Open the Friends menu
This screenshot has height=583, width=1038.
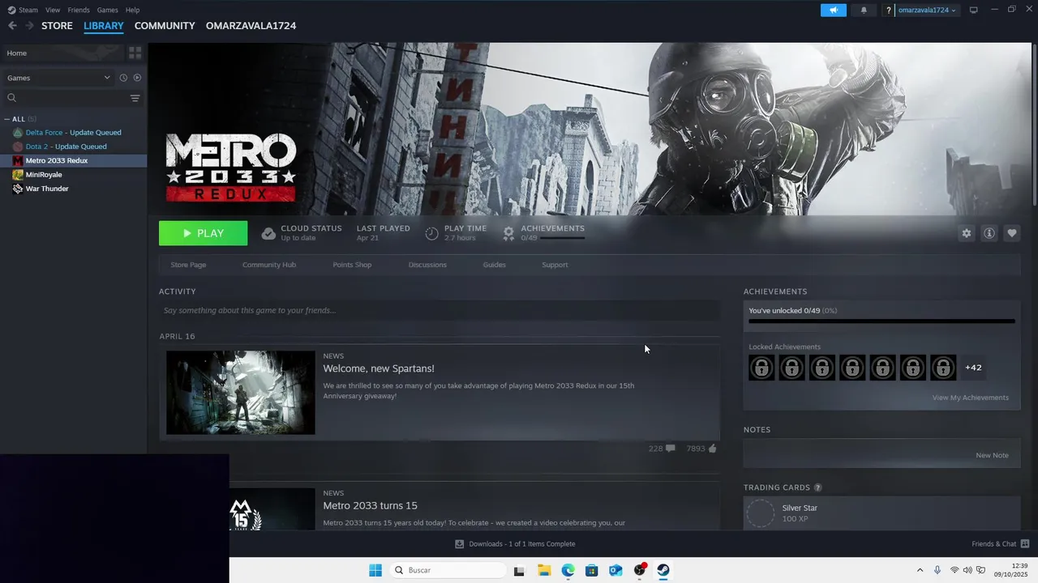[x=79, y=10]
